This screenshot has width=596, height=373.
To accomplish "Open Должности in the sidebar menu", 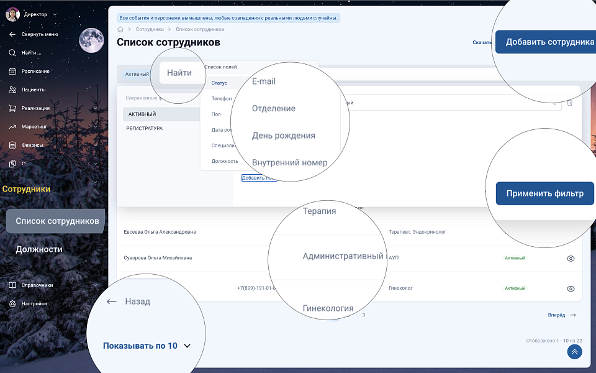I will 39,249.
